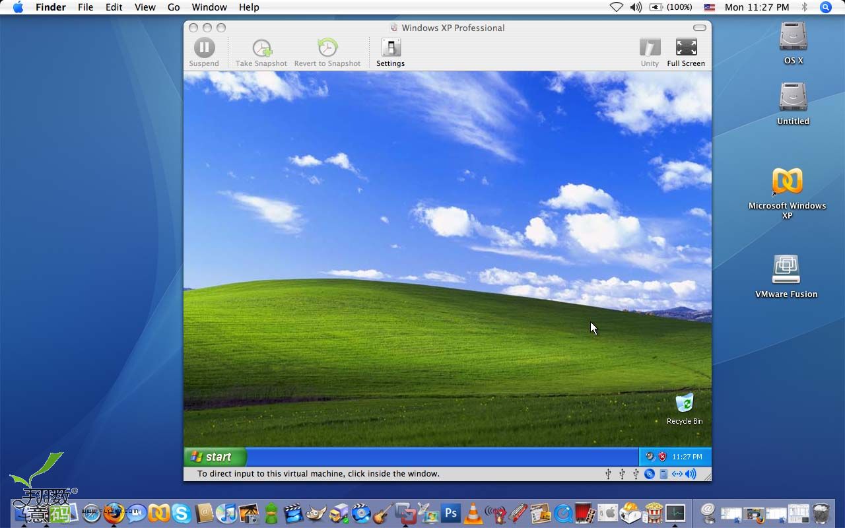This screenshot has width=845, height=528.
Task: Click Revert to Snapshot in toolbar
Action: [x=327, y=53]
